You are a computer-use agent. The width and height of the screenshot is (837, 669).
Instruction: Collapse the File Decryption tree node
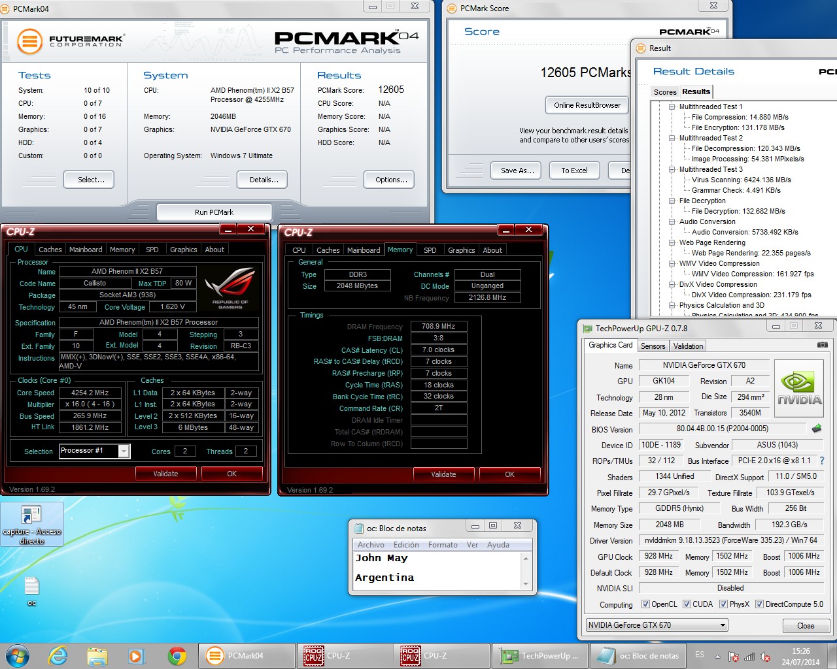click(672, 201)
